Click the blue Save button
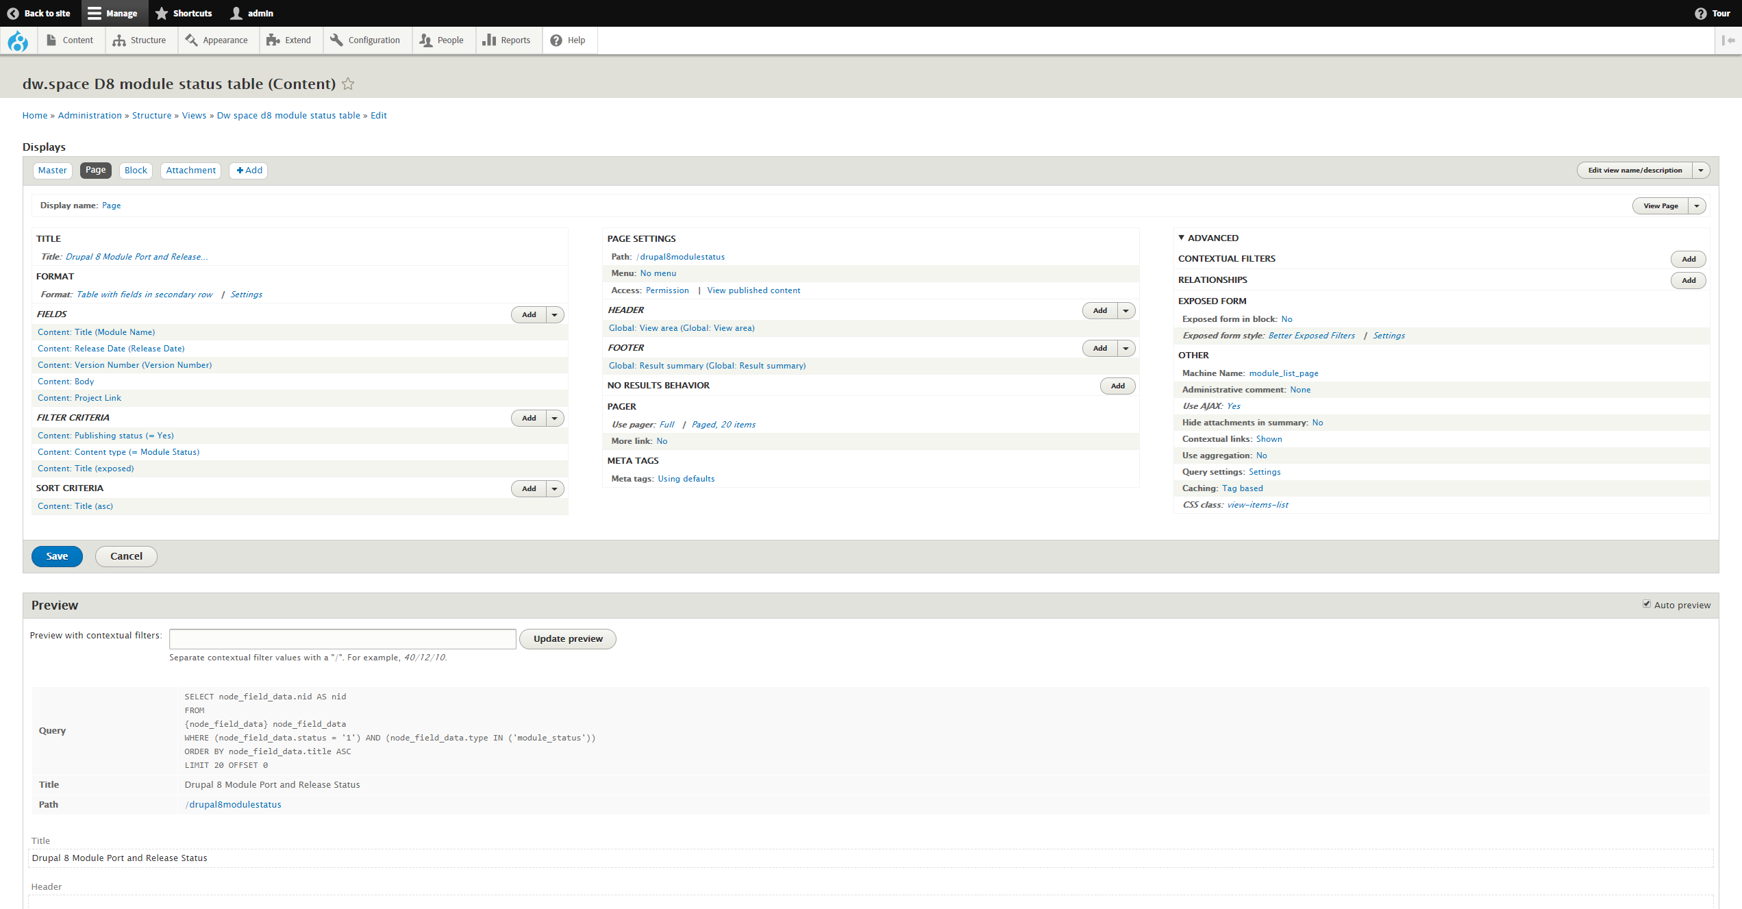 click(57, 556)
